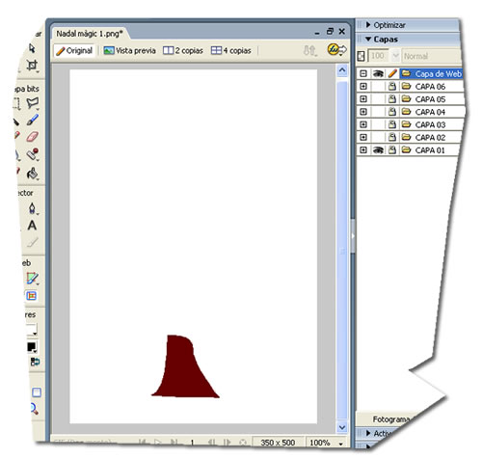Viewport: 482px width, 459px height.
Task: Select the Zoom magnifier tool
Action: [34, 409]
